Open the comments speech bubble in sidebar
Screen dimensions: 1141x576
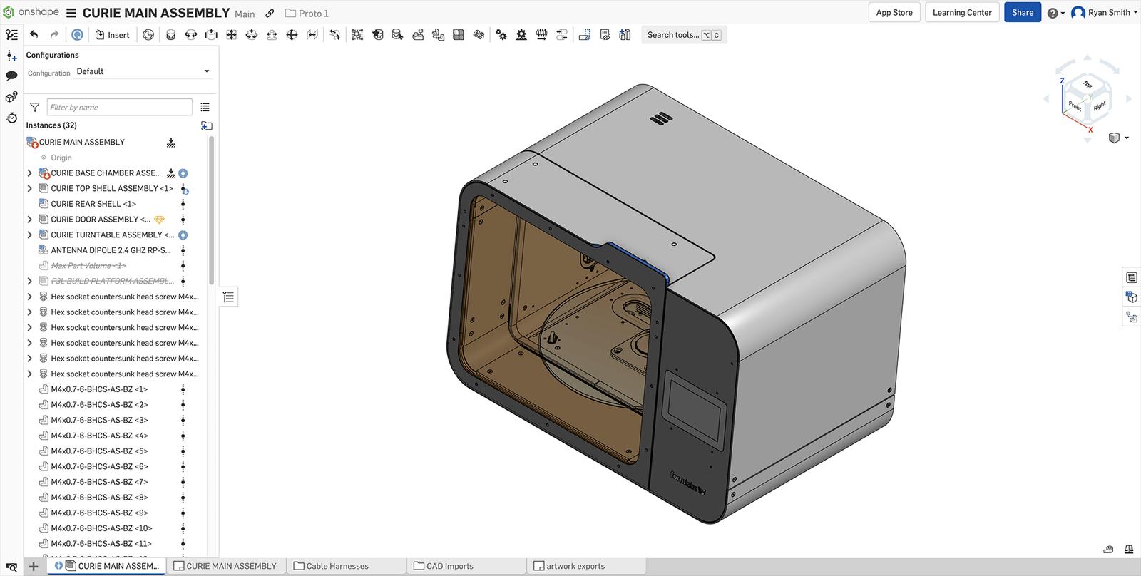point(11,76)
